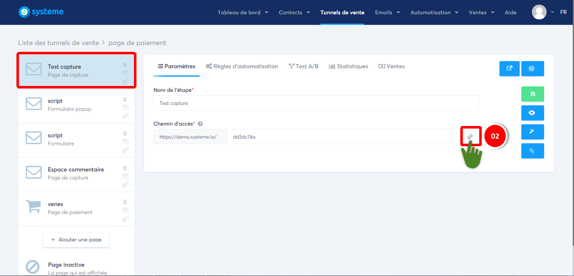Open the FR language selector
The height and width of the screenshot is (276, 574).
coord(563,12)
